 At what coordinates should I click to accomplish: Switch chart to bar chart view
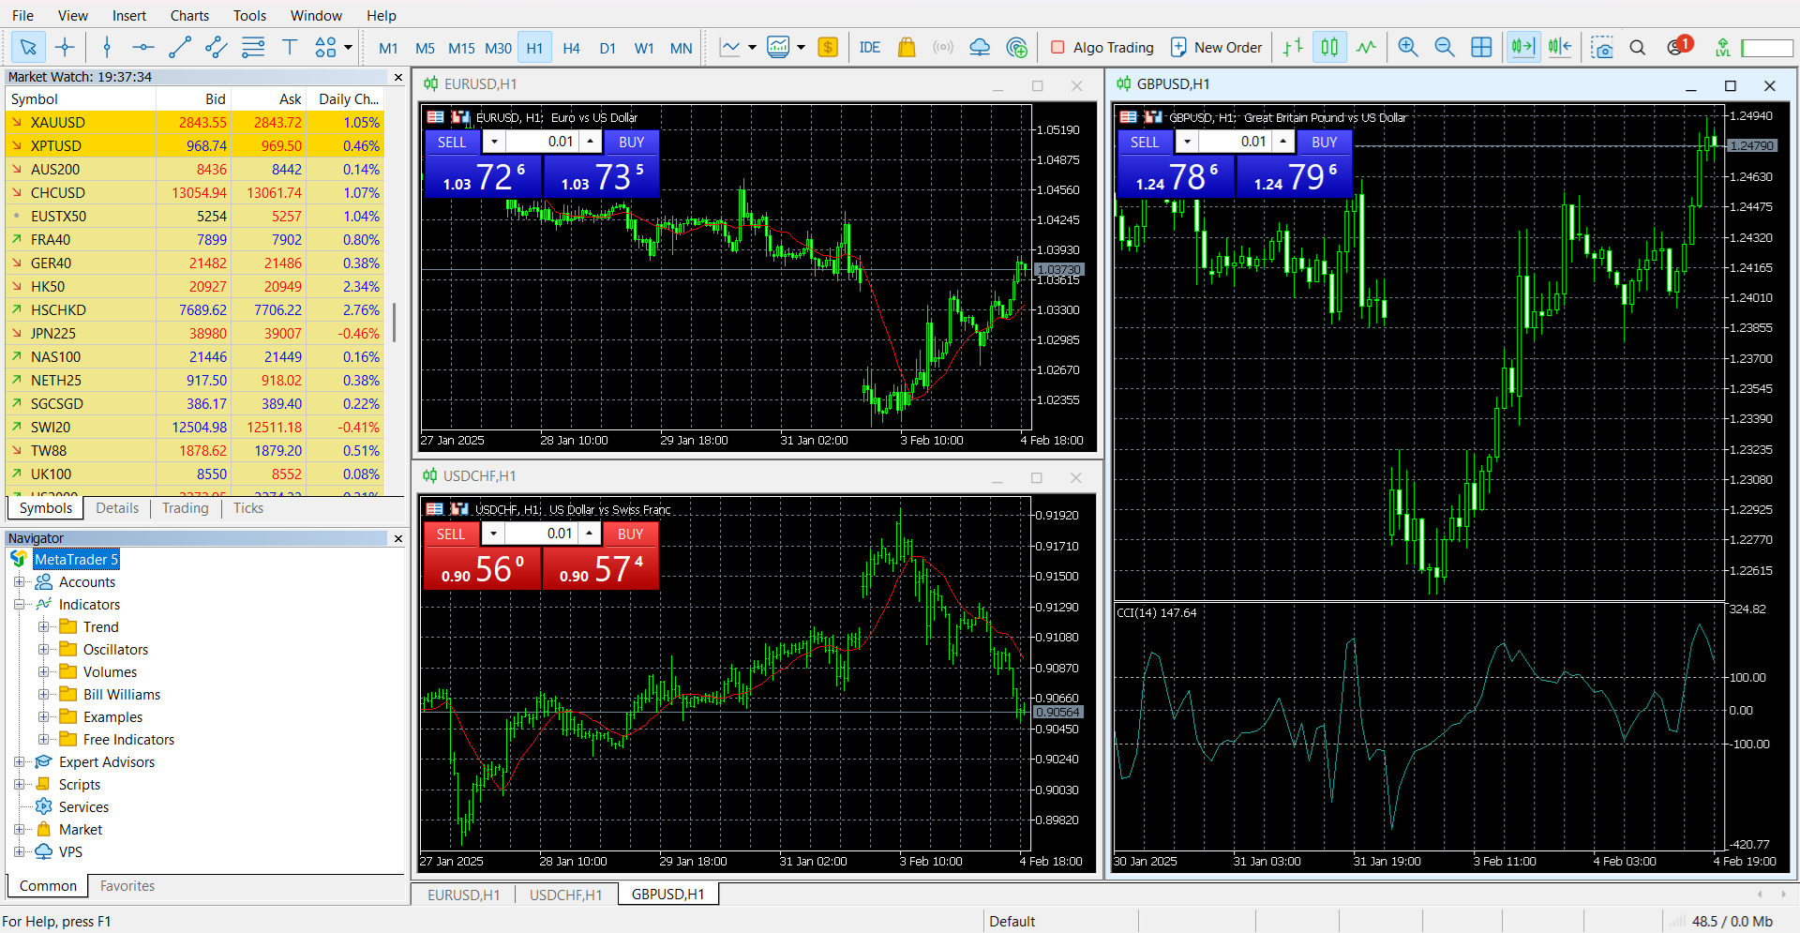click(x=1293, y=48)
